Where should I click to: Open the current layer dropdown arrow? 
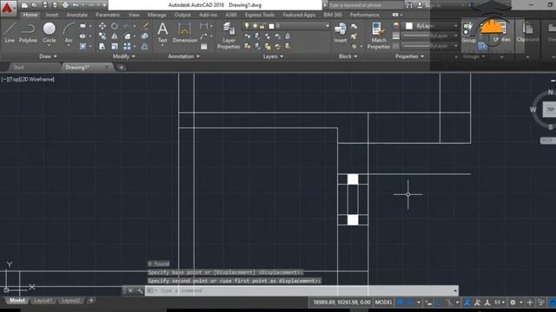(327, 26)
